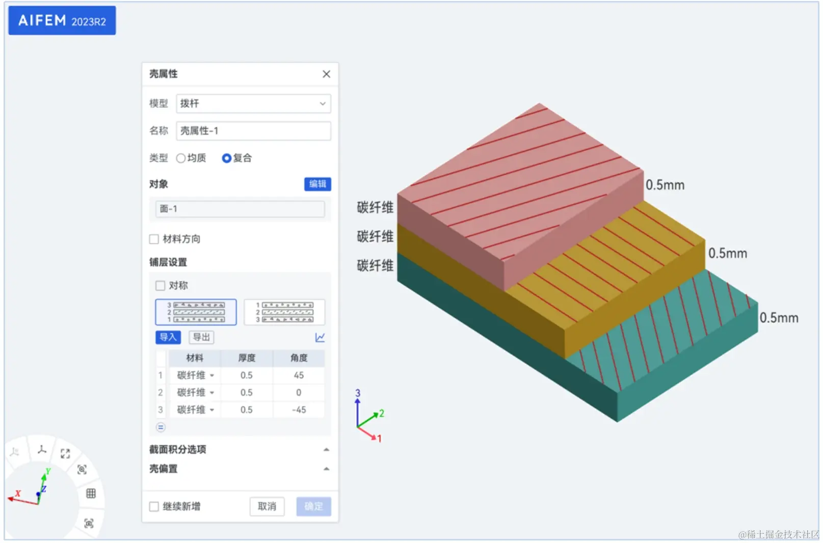Expand the 截面积分选项 section

(326, 449)
